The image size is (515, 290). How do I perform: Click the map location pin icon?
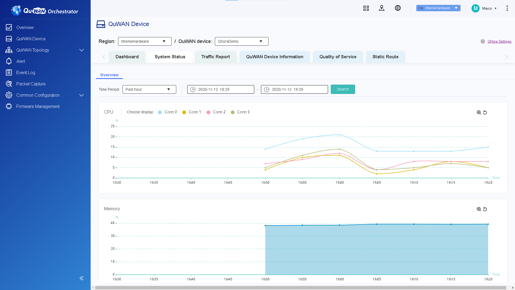(382, 8)
